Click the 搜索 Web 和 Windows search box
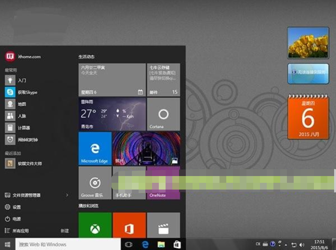336x250 pixels. (67, 244)
